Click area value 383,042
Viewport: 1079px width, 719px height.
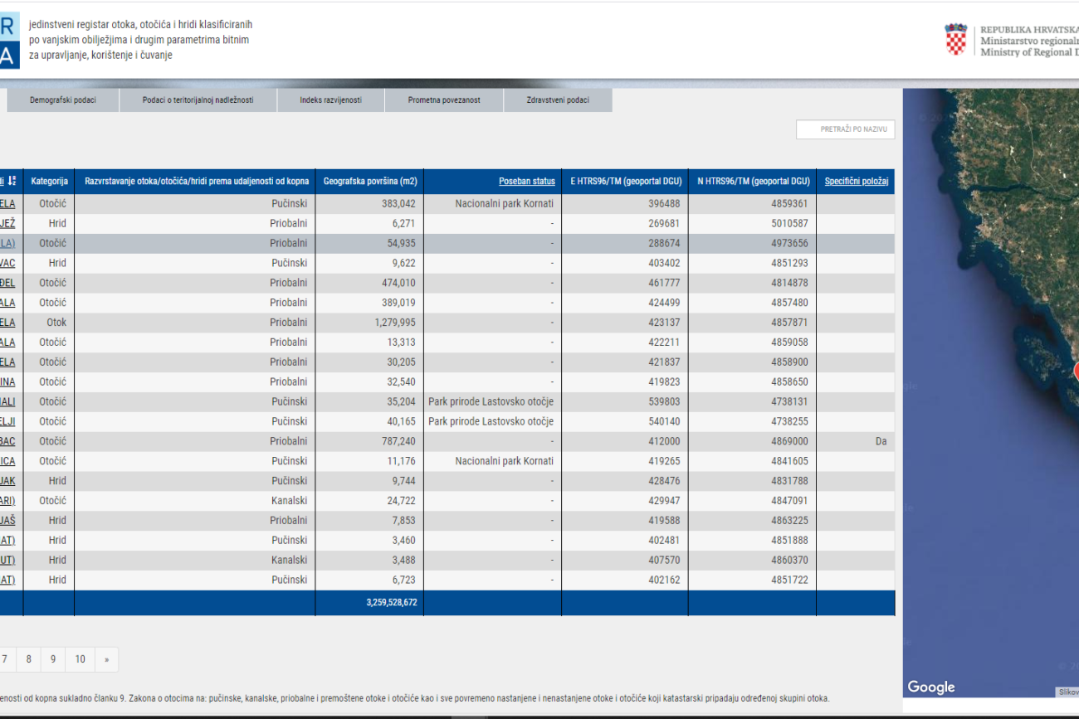pos(398,203)
